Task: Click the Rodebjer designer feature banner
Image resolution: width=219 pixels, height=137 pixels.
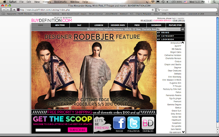Action: coord(94,70)
